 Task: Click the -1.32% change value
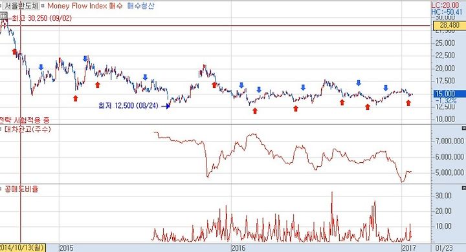click(446, 101)
